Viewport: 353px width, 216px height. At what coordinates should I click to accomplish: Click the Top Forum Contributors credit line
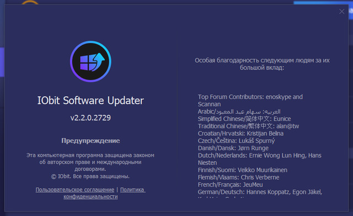tap(250, 101)
